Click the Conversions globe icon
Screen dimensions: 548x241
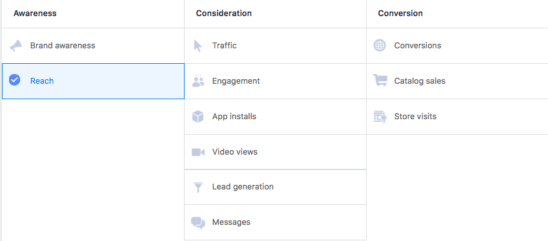coord(380,45)
